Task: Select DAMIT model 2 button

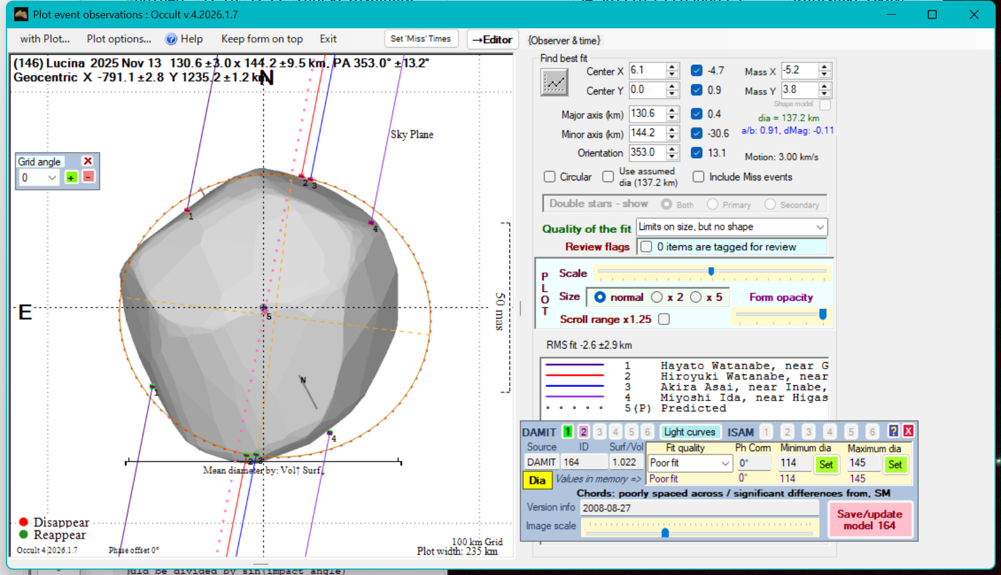Action: (583, 432)
